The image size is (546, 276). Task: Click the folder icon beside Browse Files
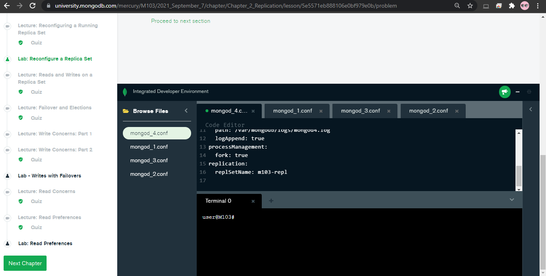(125, 111)
